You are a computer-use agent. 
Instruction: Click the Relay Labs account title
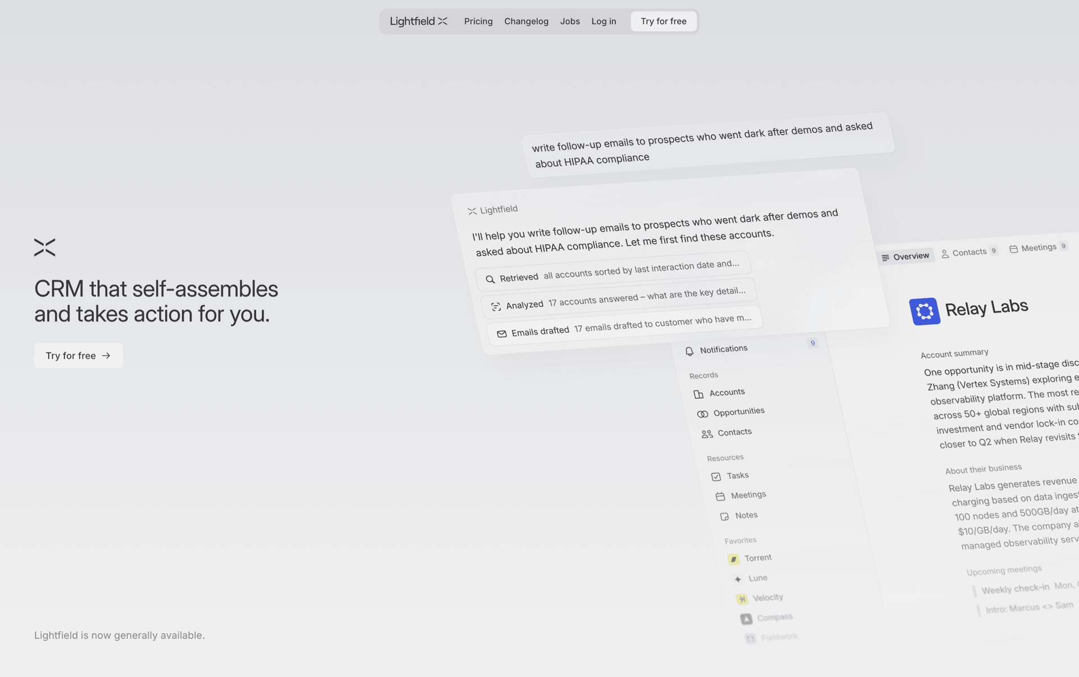[986, 308]
